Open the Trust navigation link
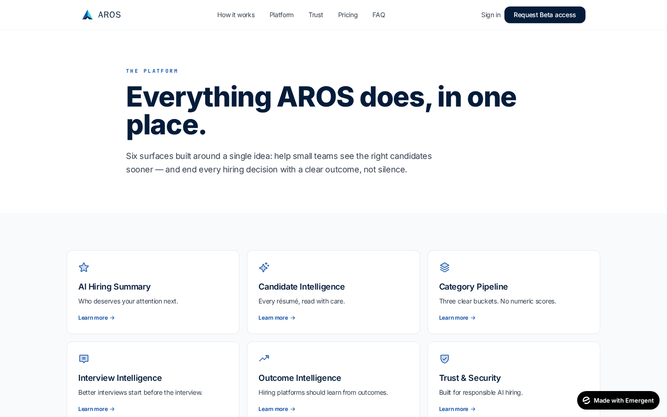 (x=316, y=15)
